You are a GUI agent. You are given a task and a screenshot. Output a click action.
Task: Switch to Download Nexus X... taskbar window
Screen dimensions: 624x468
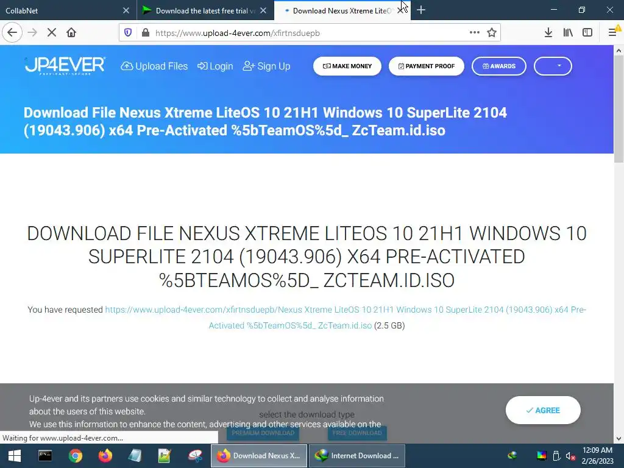click(258, 456)
